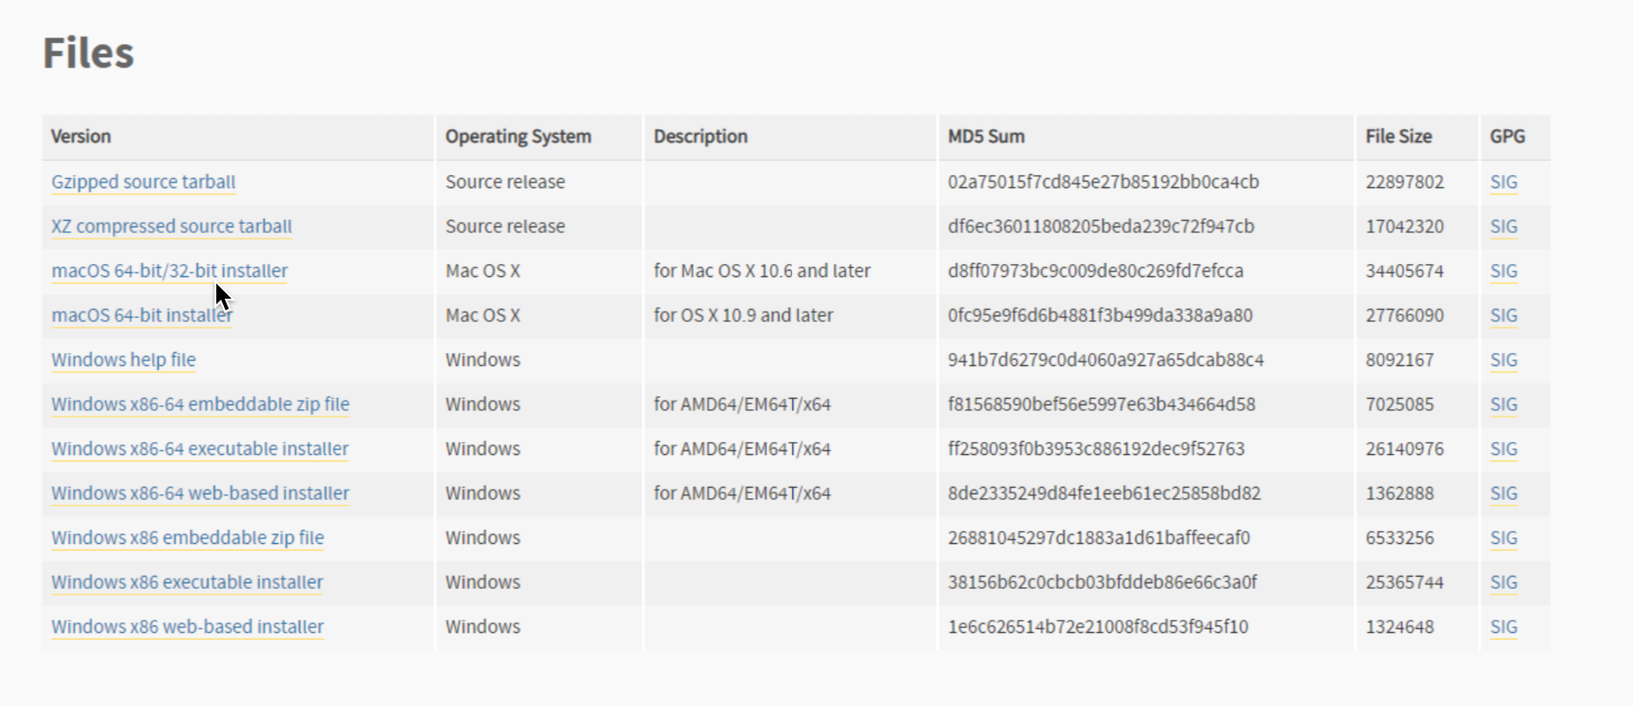Open SIG for Windows x86-64 executable installer
1633x706 pixels.
click(x=1503, y=449)
